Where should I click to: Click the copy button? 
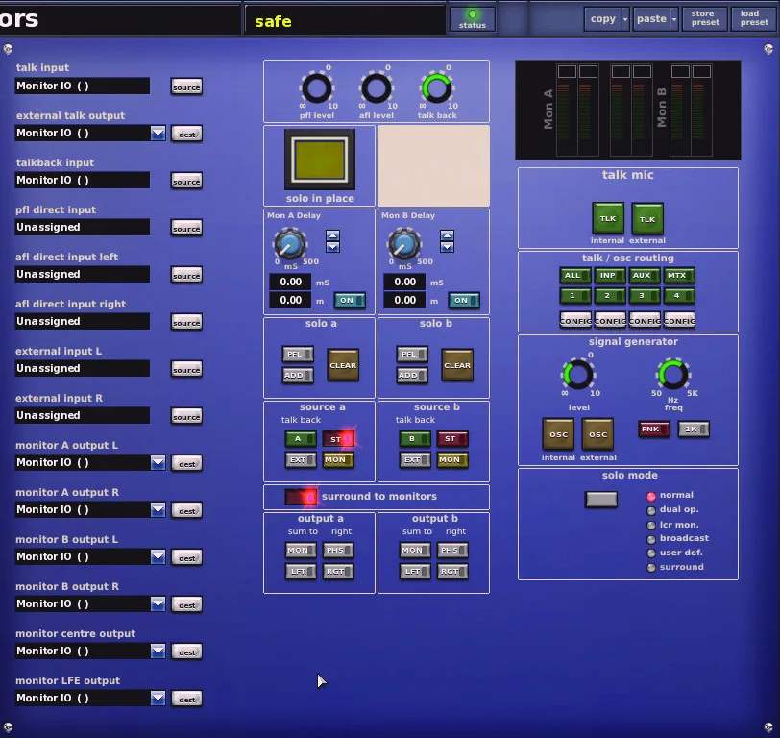coord(603,19)
